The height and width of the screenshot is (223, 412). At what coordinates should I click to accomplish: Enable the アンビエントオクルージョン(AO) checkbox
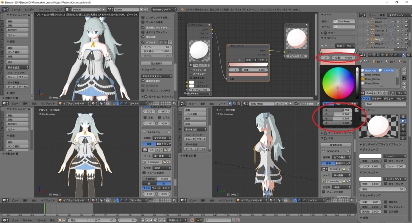click(143, 90)
